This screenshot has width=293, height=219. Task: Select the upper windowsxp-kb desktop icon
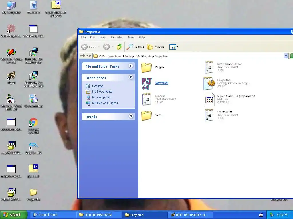[x=33, y=31]
